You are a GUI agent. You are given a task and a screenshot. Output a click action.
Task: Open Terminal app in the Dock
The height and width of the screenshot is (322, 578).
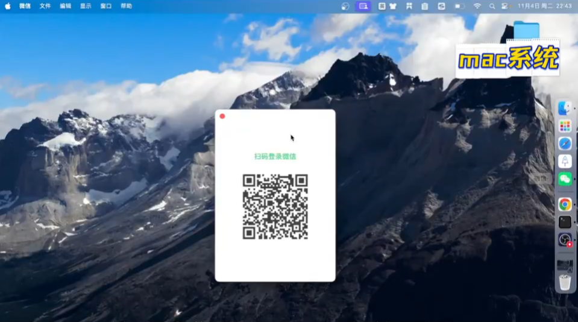click(565, 222)
